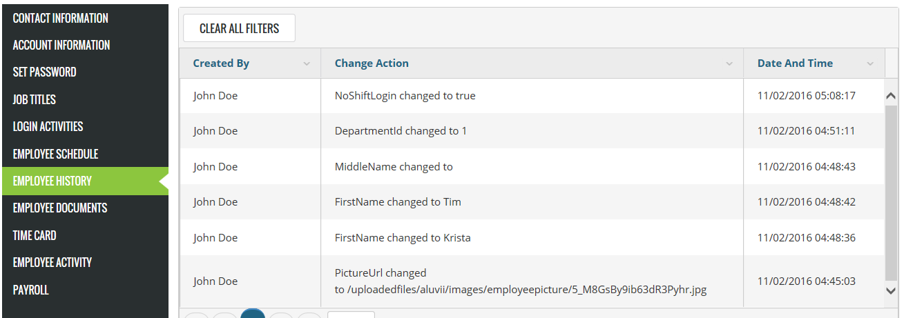Click the table's vertical scrollbar thumb
The image size is (904, 318).
click(891, 193)
